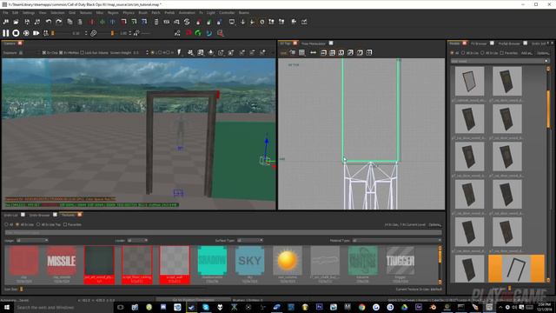Click the blue padlock axis icon
The height and width of the screenshot is (313, 556).
219,22
